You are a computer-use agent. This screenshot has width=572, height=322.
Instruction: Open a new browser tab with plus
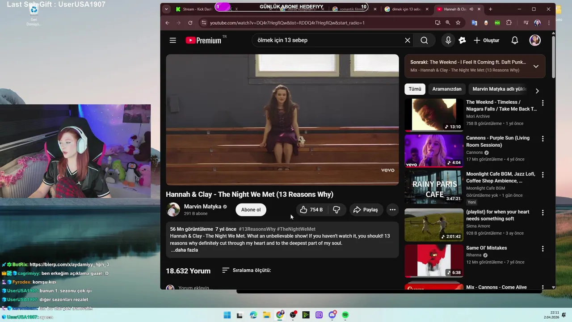490,9
